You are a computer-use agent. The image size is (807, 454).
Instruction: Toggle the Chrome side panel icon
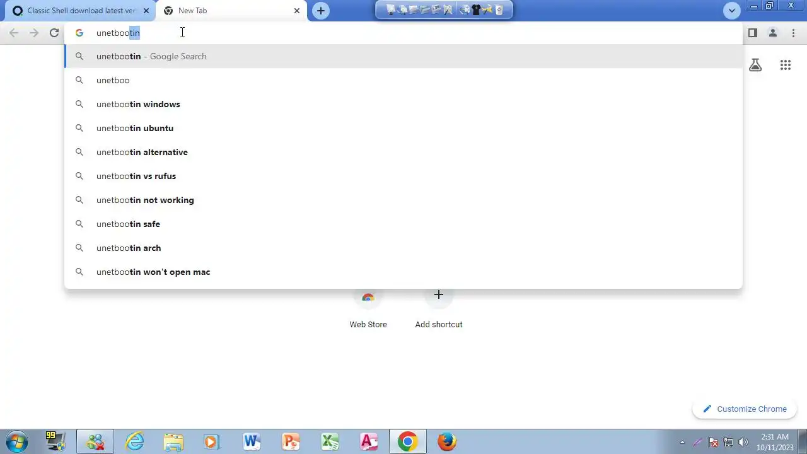752,33
